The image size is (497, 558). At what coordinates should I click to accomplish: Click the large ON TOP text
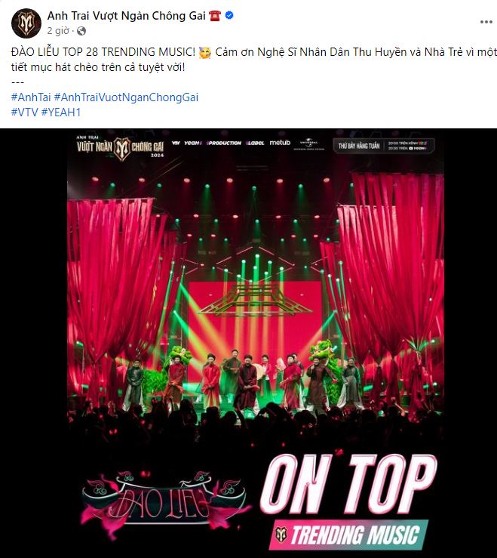[348, 485]
